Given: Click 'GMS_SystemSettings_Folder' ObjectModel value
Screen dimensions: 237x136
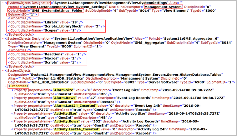Looking at the screenshot, I should (x=57, y=11).
